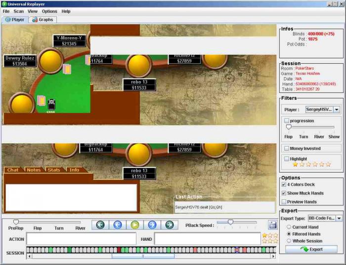Enable the progression checkbox
This screenshot has width=346, height=265.
[287, 121]
